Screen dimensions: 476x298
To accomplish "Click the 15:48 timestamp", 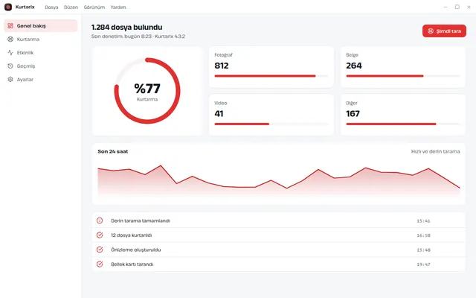I will pyautogui.click(x=423, y=250).
